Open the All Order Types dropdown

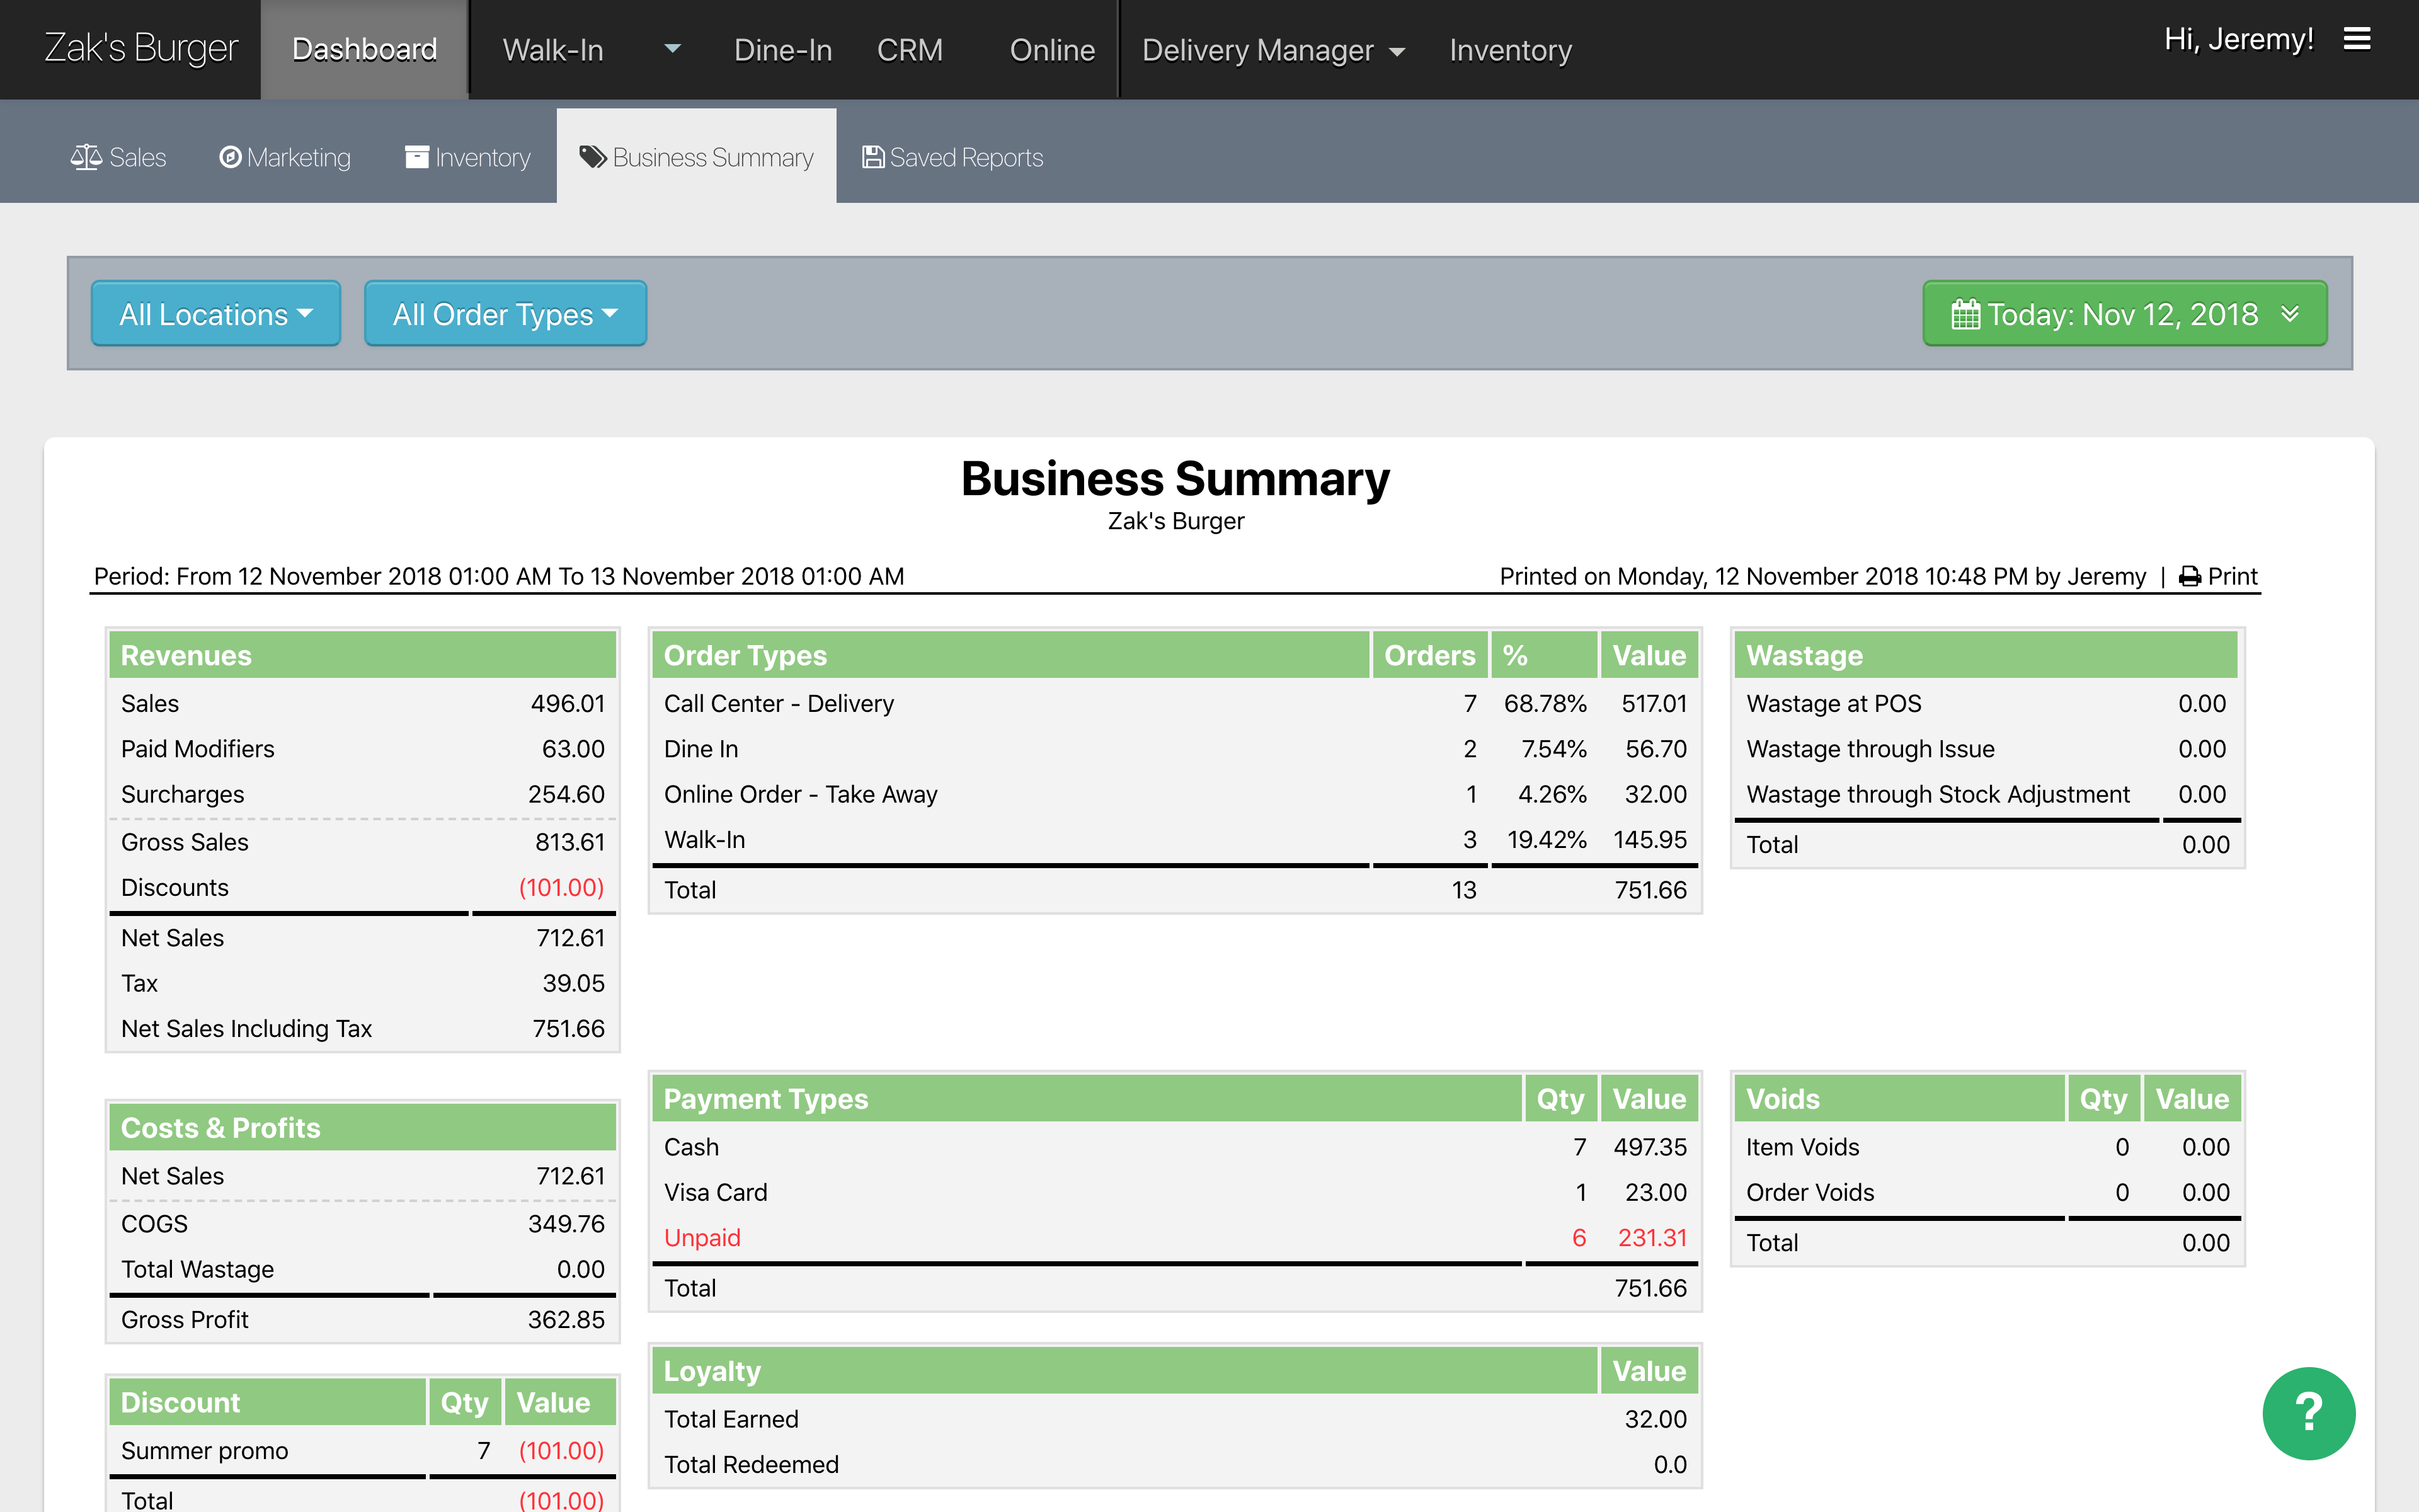pyautogui.click(x=505, y=313)
